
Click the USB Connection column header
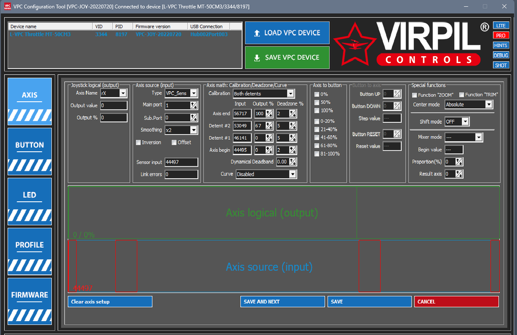click(x=208, y=26)
